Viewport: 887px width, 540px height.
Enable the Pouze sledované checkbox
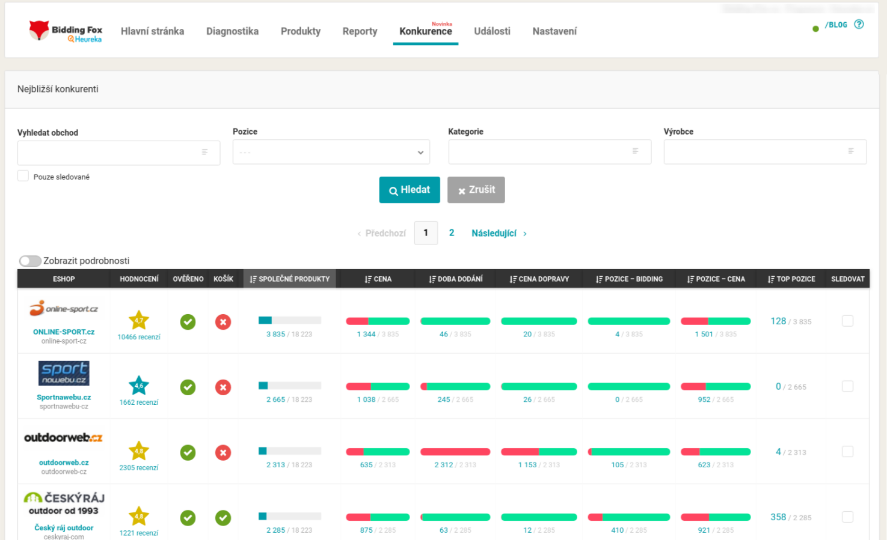click(23, 176)
